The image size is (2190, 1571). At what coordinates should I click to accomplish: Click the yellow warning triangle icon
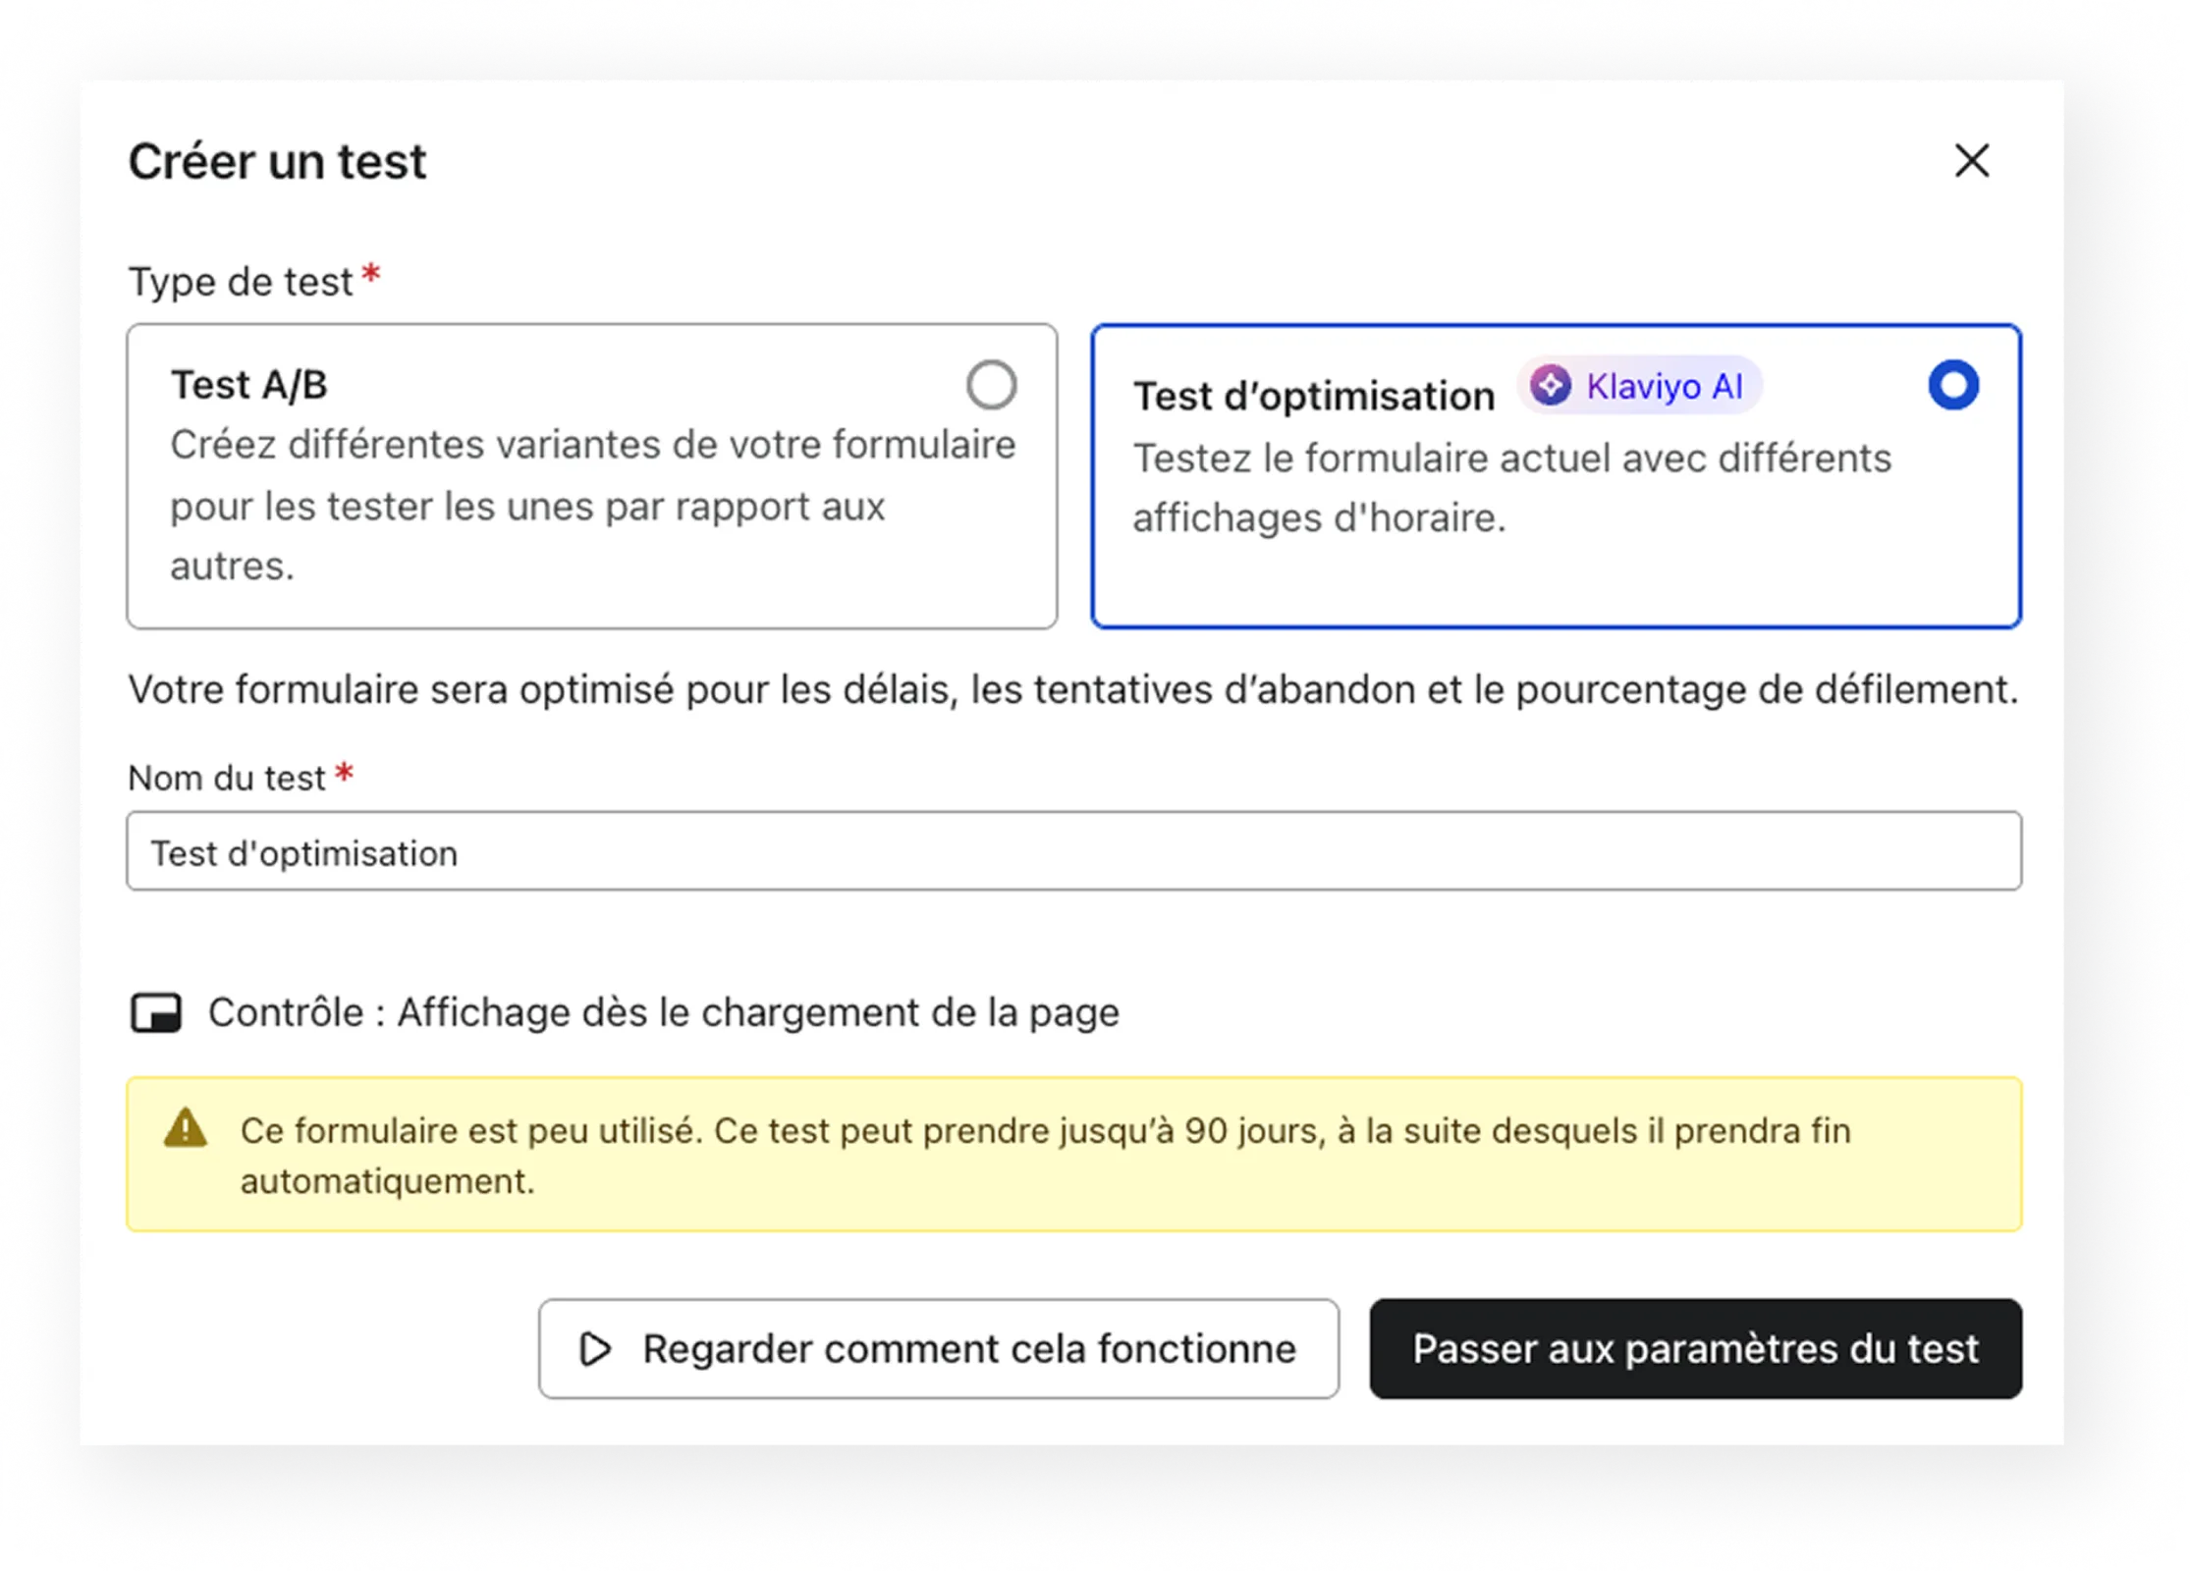[186, 1129]
